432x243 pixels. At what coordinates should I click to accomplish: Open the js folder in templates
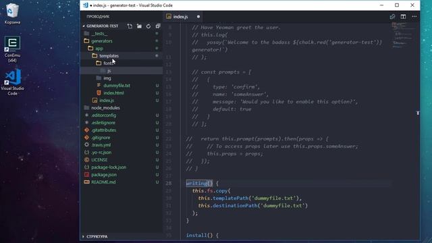point(109,71)
